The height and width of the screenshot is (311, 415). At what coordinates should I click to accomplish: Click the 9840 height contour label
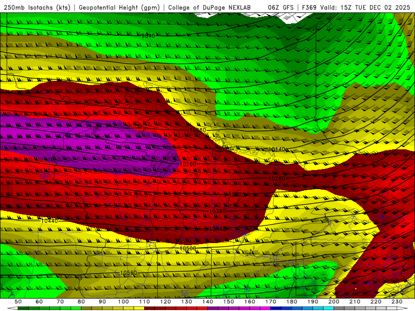coord(148,36)
